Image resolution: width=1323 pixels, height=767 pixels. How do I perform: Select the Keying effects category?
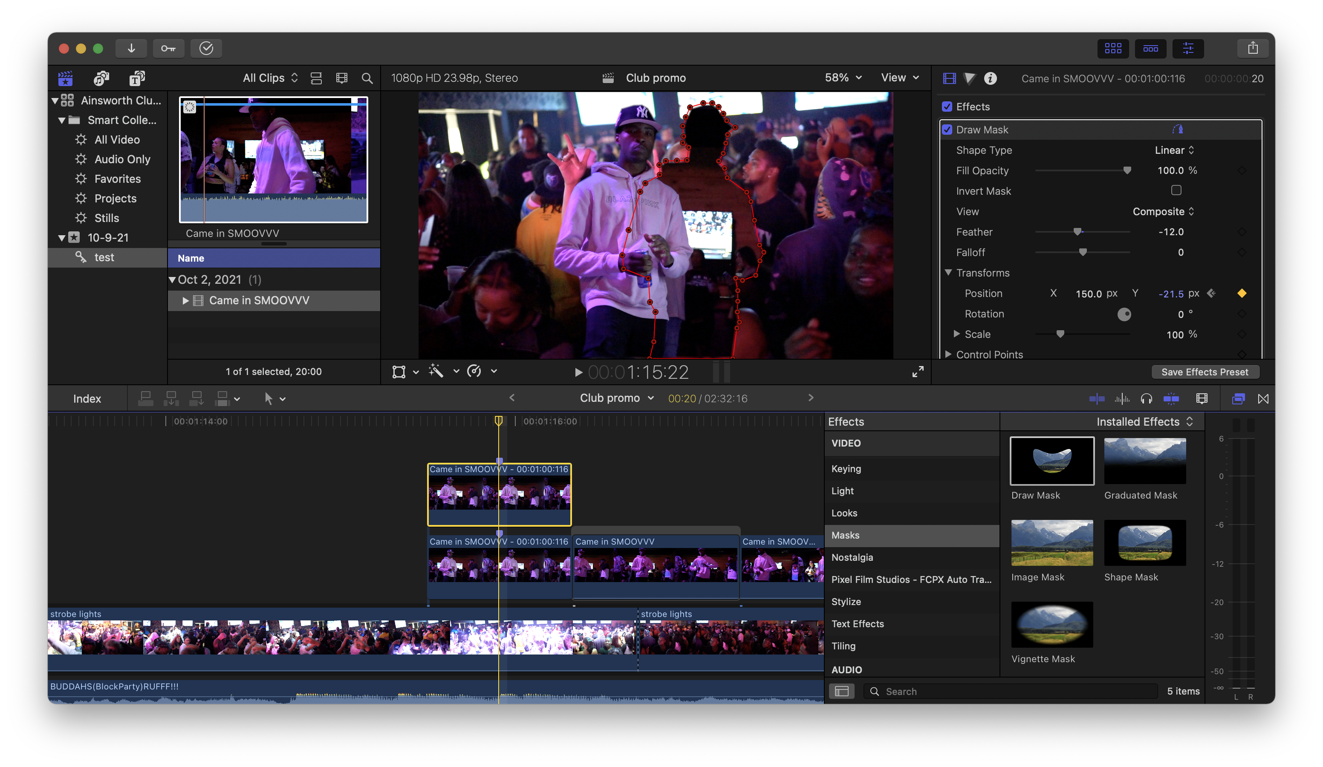[x=846, y=468]
